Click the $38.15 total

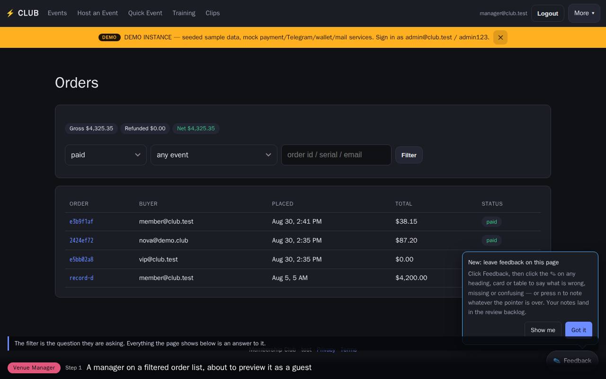click(406, 222)
